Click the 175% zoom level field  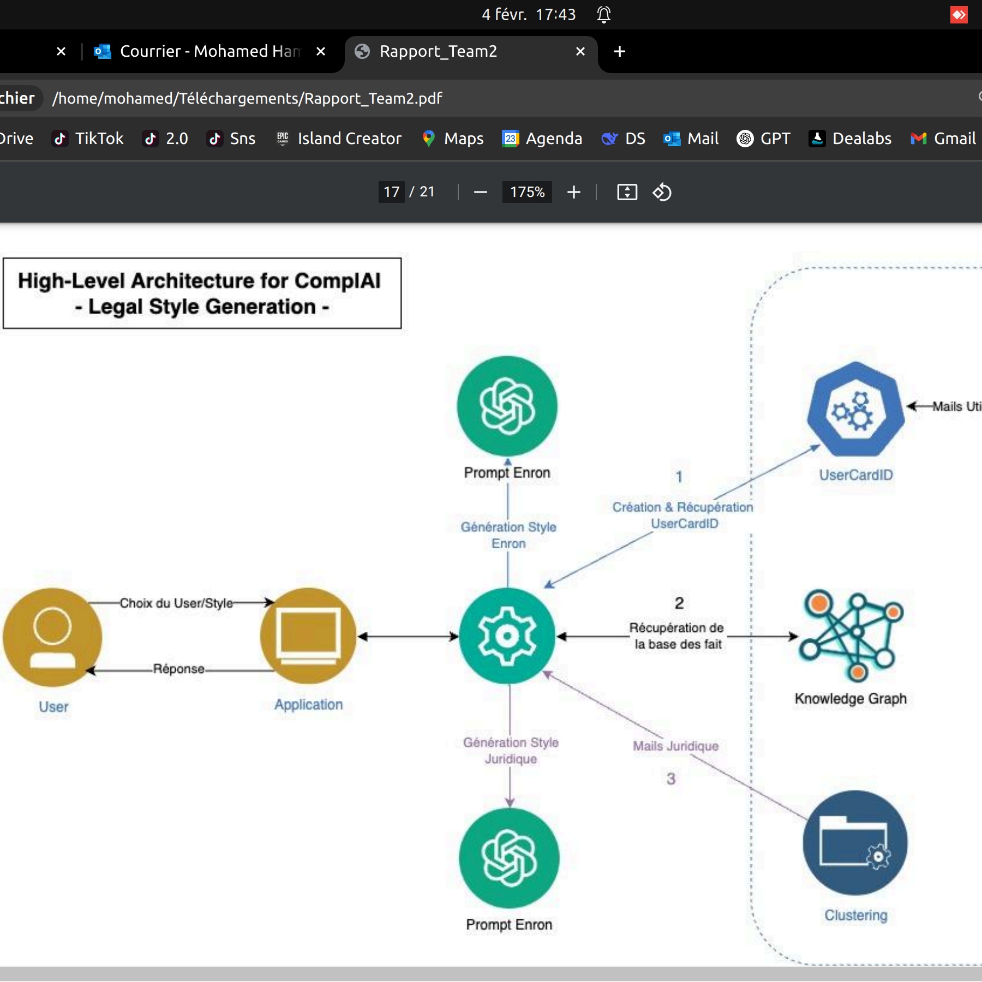(526, 192)
